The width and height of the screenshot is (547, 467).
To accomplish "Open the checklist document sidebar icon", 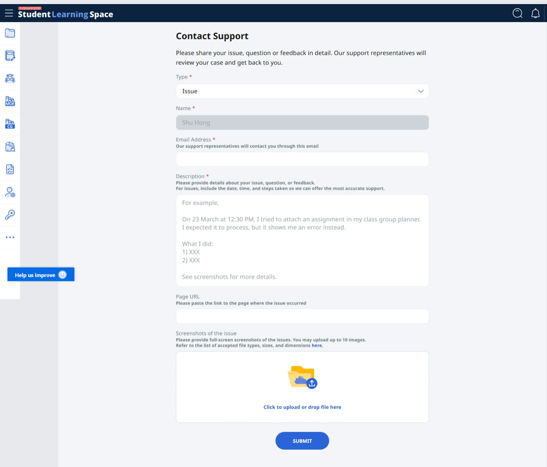I will tap(10, 169).
